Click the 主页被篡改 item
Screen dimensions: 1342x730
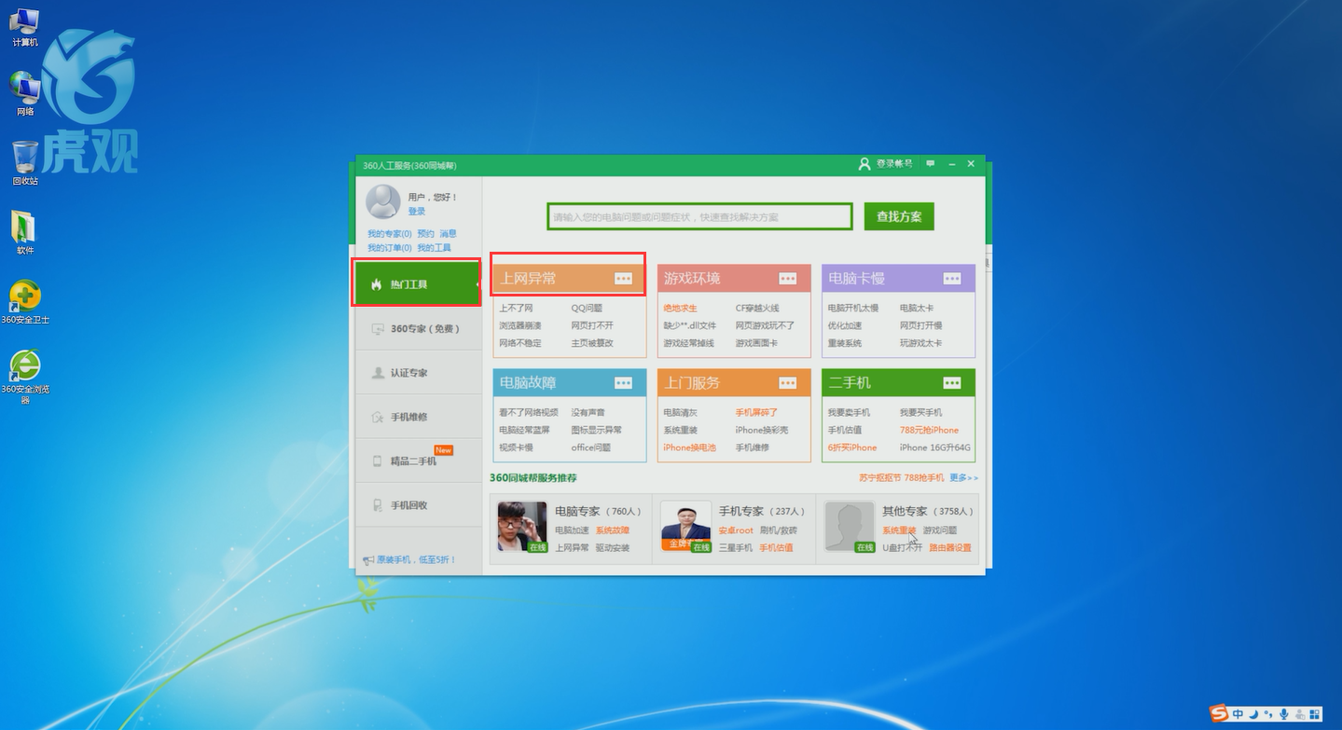point(592,343)
